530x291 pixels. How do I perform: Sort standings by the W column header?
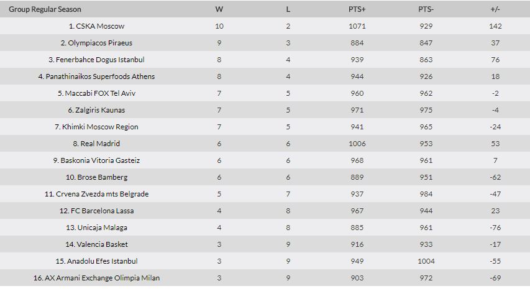219,9
